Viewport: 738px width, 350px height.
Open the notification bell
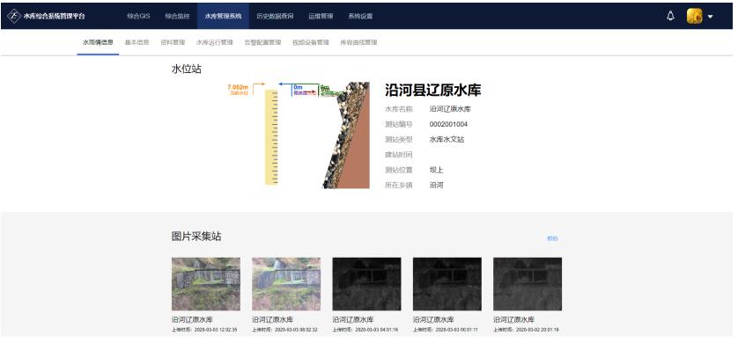coord(671,16)
